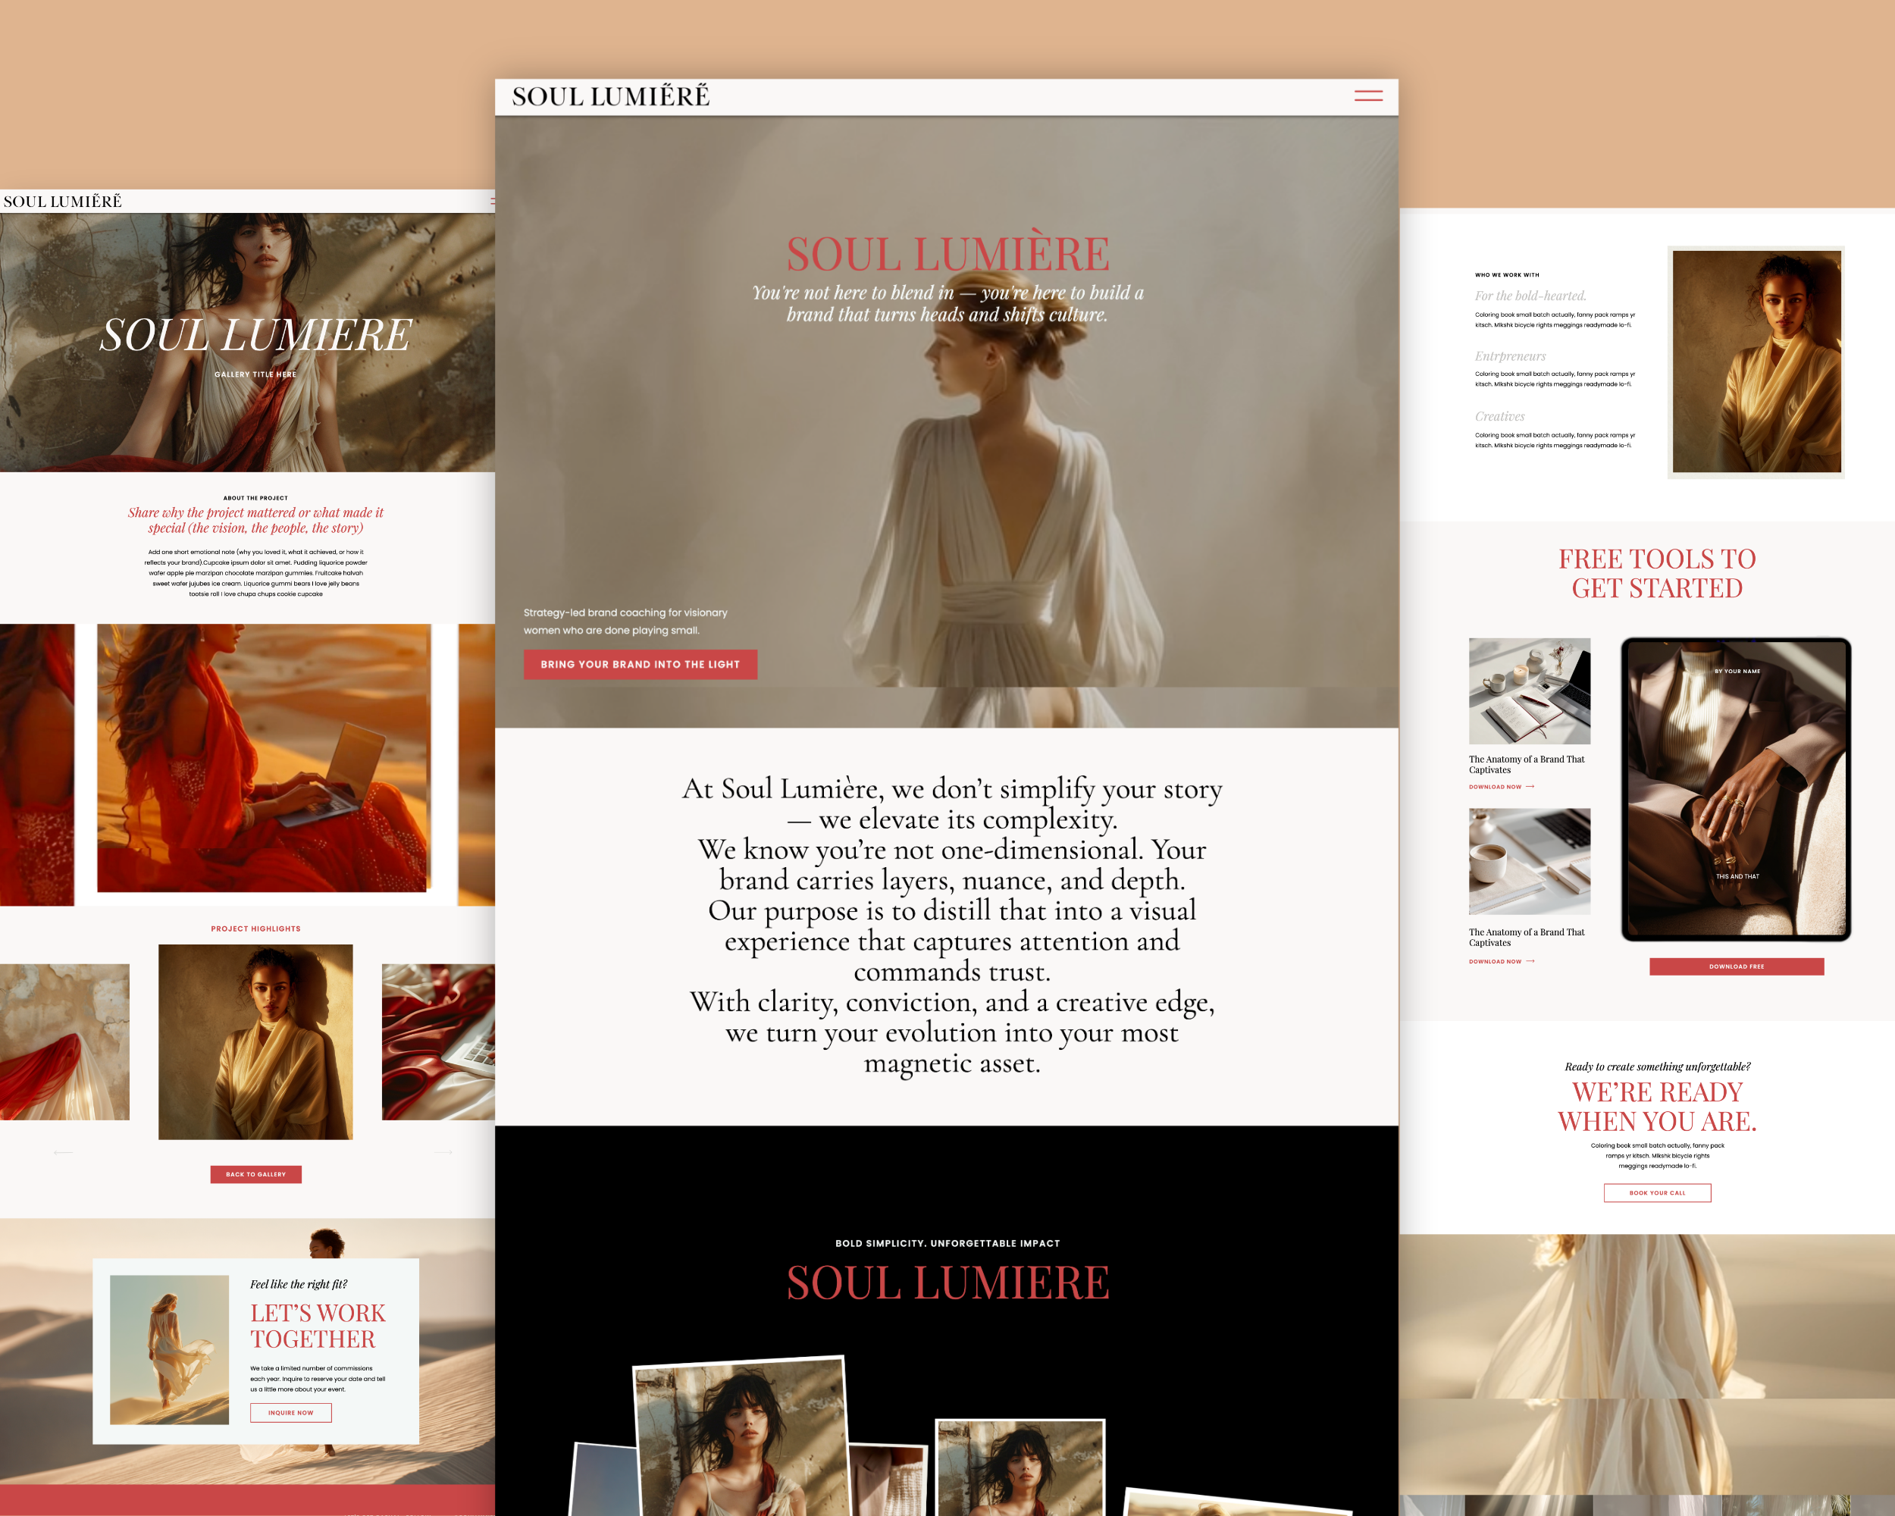Click woman with laptop desert gallery image
This screenshot has height=1516, width=1895.
point(264,757)
